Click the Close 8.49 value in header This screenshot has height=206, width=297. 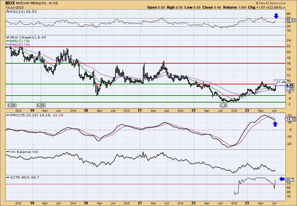coord(212,7)
